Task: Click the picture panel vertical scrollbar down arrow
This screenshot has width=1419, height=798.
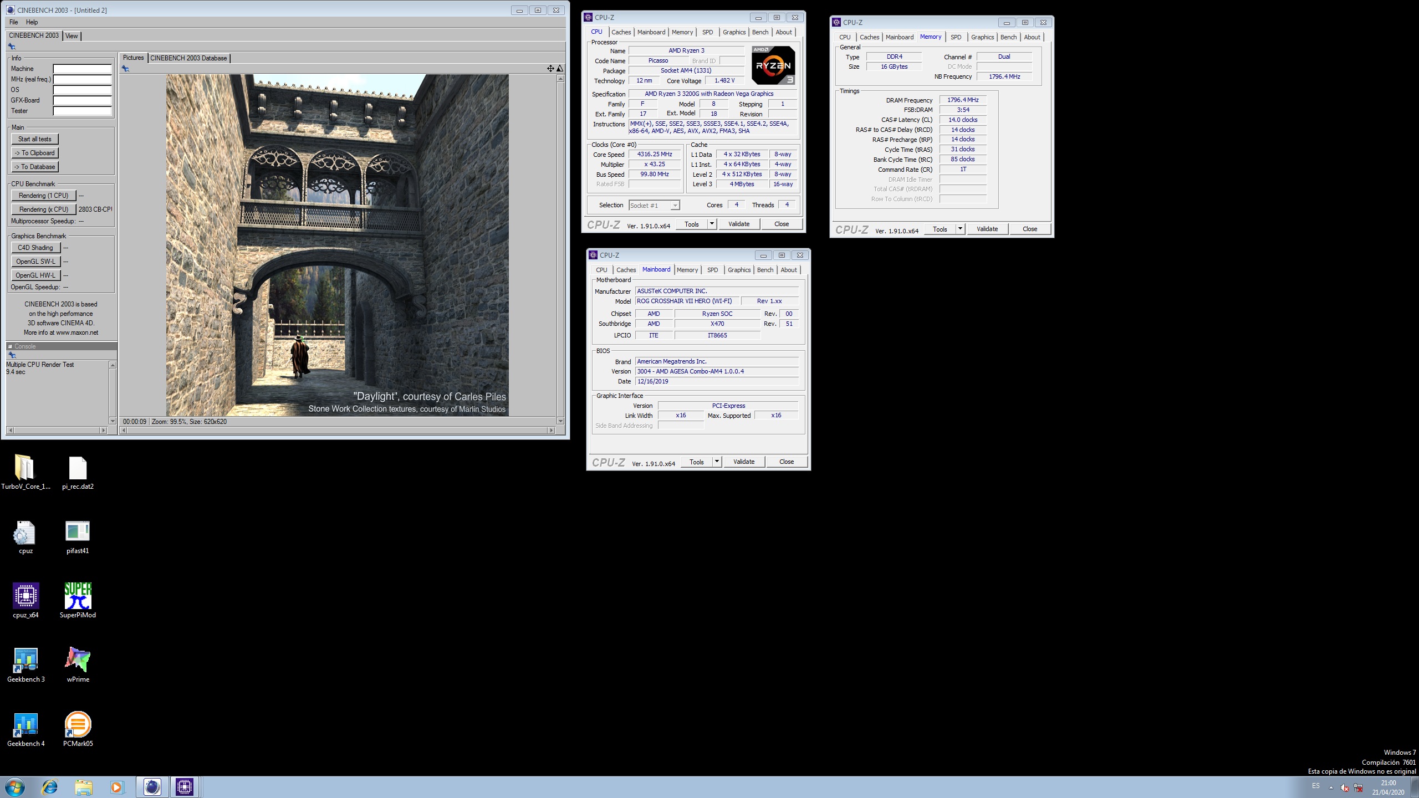Action: tap(560, 421)
